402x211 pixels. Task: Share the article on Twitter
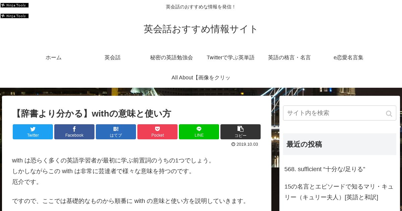pos(33,132)
